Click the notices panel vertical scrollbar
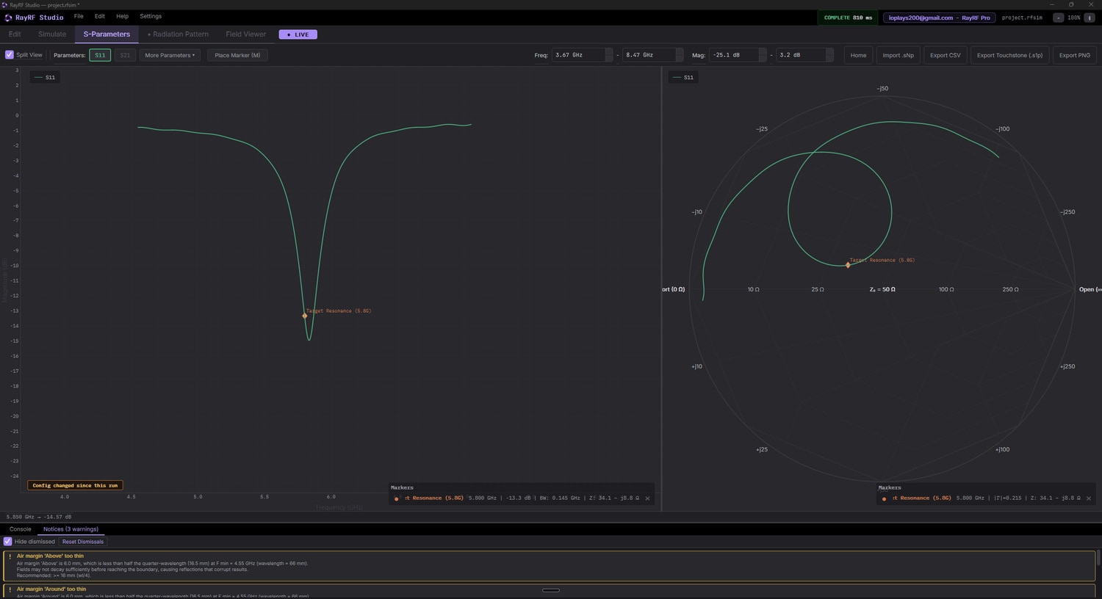Viewport: 1102px width, 599px height. 1098,558
